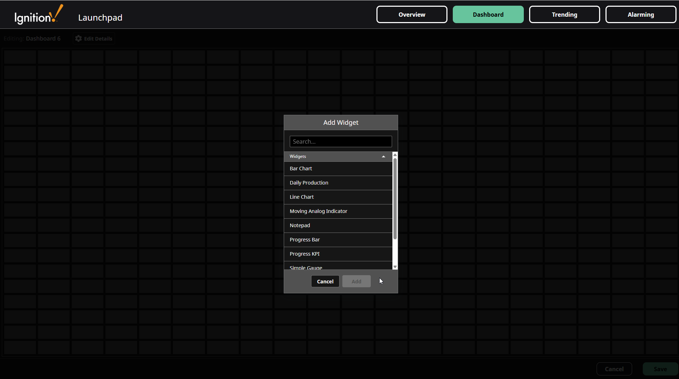
Task: Save the Dashboard 6 changes
Action: [x=659, y=369]
